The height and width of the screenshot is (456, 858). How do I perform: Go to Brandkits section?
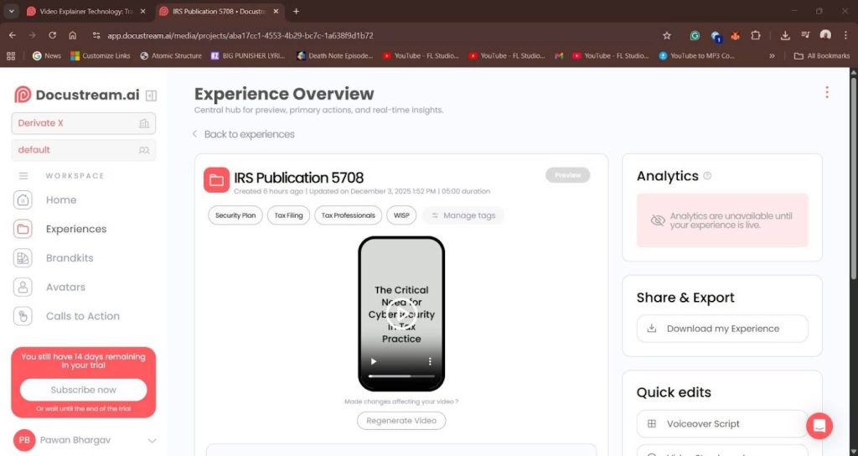pos(70,258)
